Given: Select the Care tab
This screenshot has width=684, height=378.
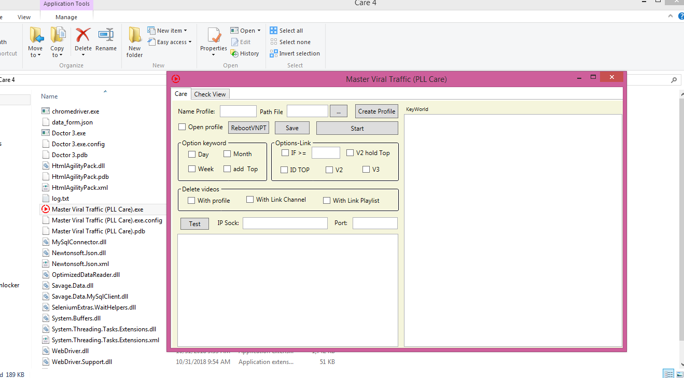Looking at the screenshot, I should click(181, 94).
